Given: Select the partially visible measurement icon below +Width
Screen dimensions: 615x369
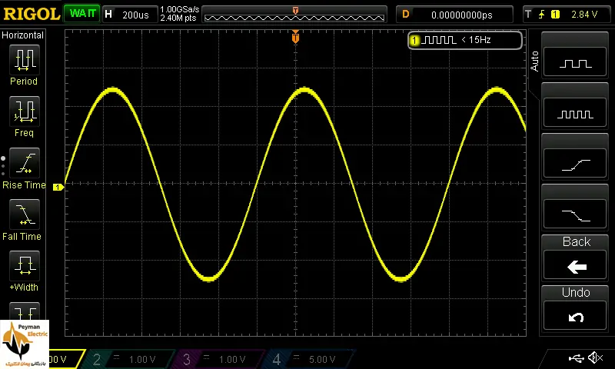Looking at the screenshot, I should [x=25, y=311].
